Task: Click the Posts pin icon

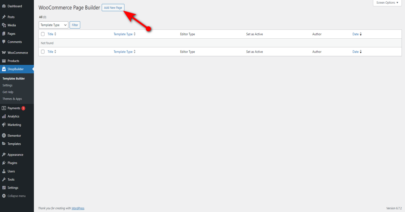Action: [x=4, y=17]
